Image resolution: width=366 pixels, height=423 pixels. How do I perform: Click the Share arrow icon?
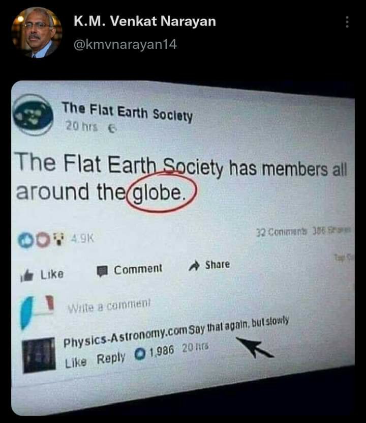[194, 266]
